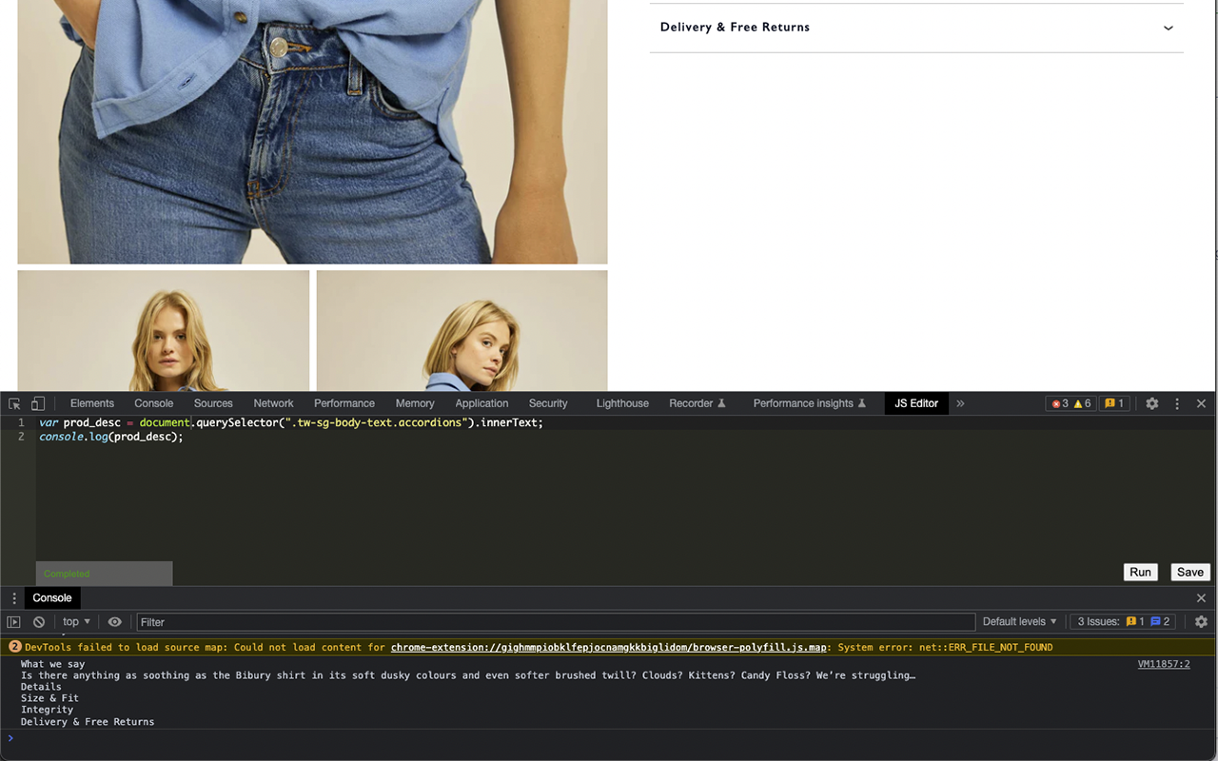This screenshot has width=1218, height=761.
Task: Toggle the device emulation toolbar
Action: click(37, 402)
